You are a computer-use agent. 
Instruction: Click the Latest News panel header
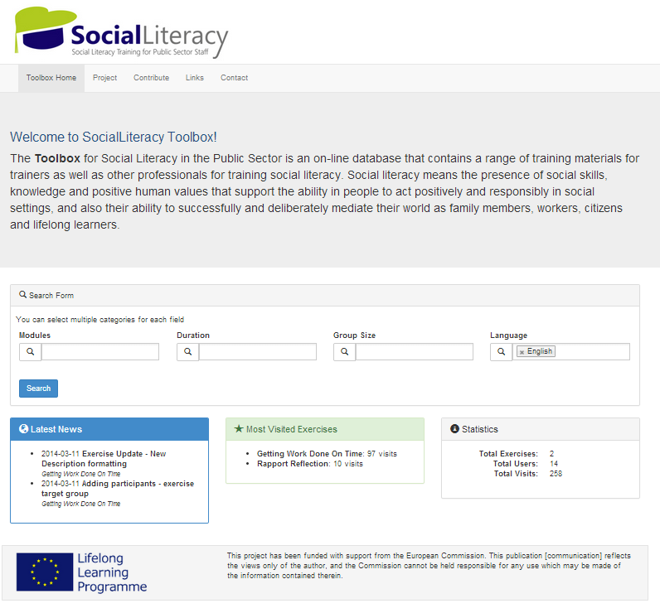point(109,429)
